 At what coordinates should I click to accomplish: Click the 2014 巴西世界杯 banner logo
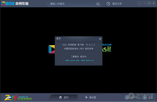click(x=18, y=98)
